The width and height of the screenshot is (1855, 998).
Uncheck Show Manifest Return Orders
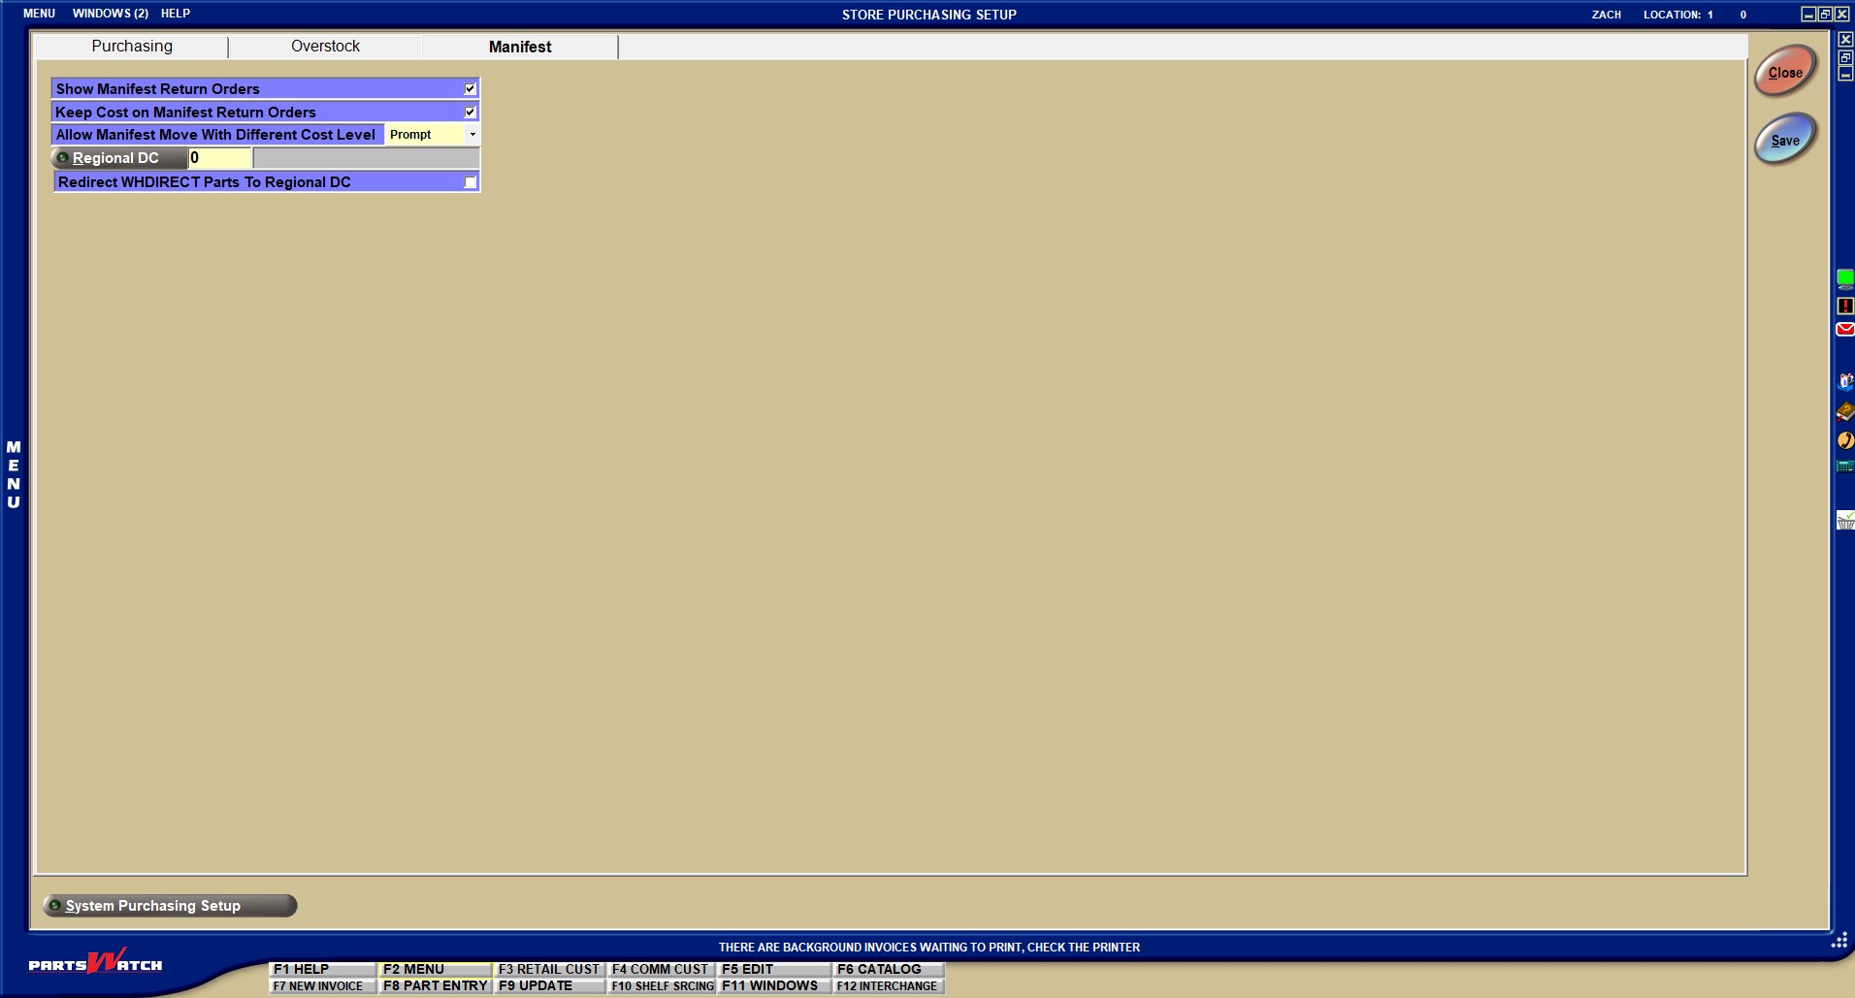[x=470, y=89]
